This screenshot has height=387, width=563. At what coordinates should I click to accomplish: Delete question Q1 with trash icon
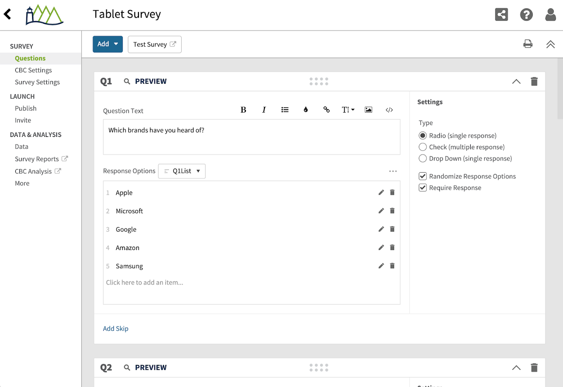534,81
